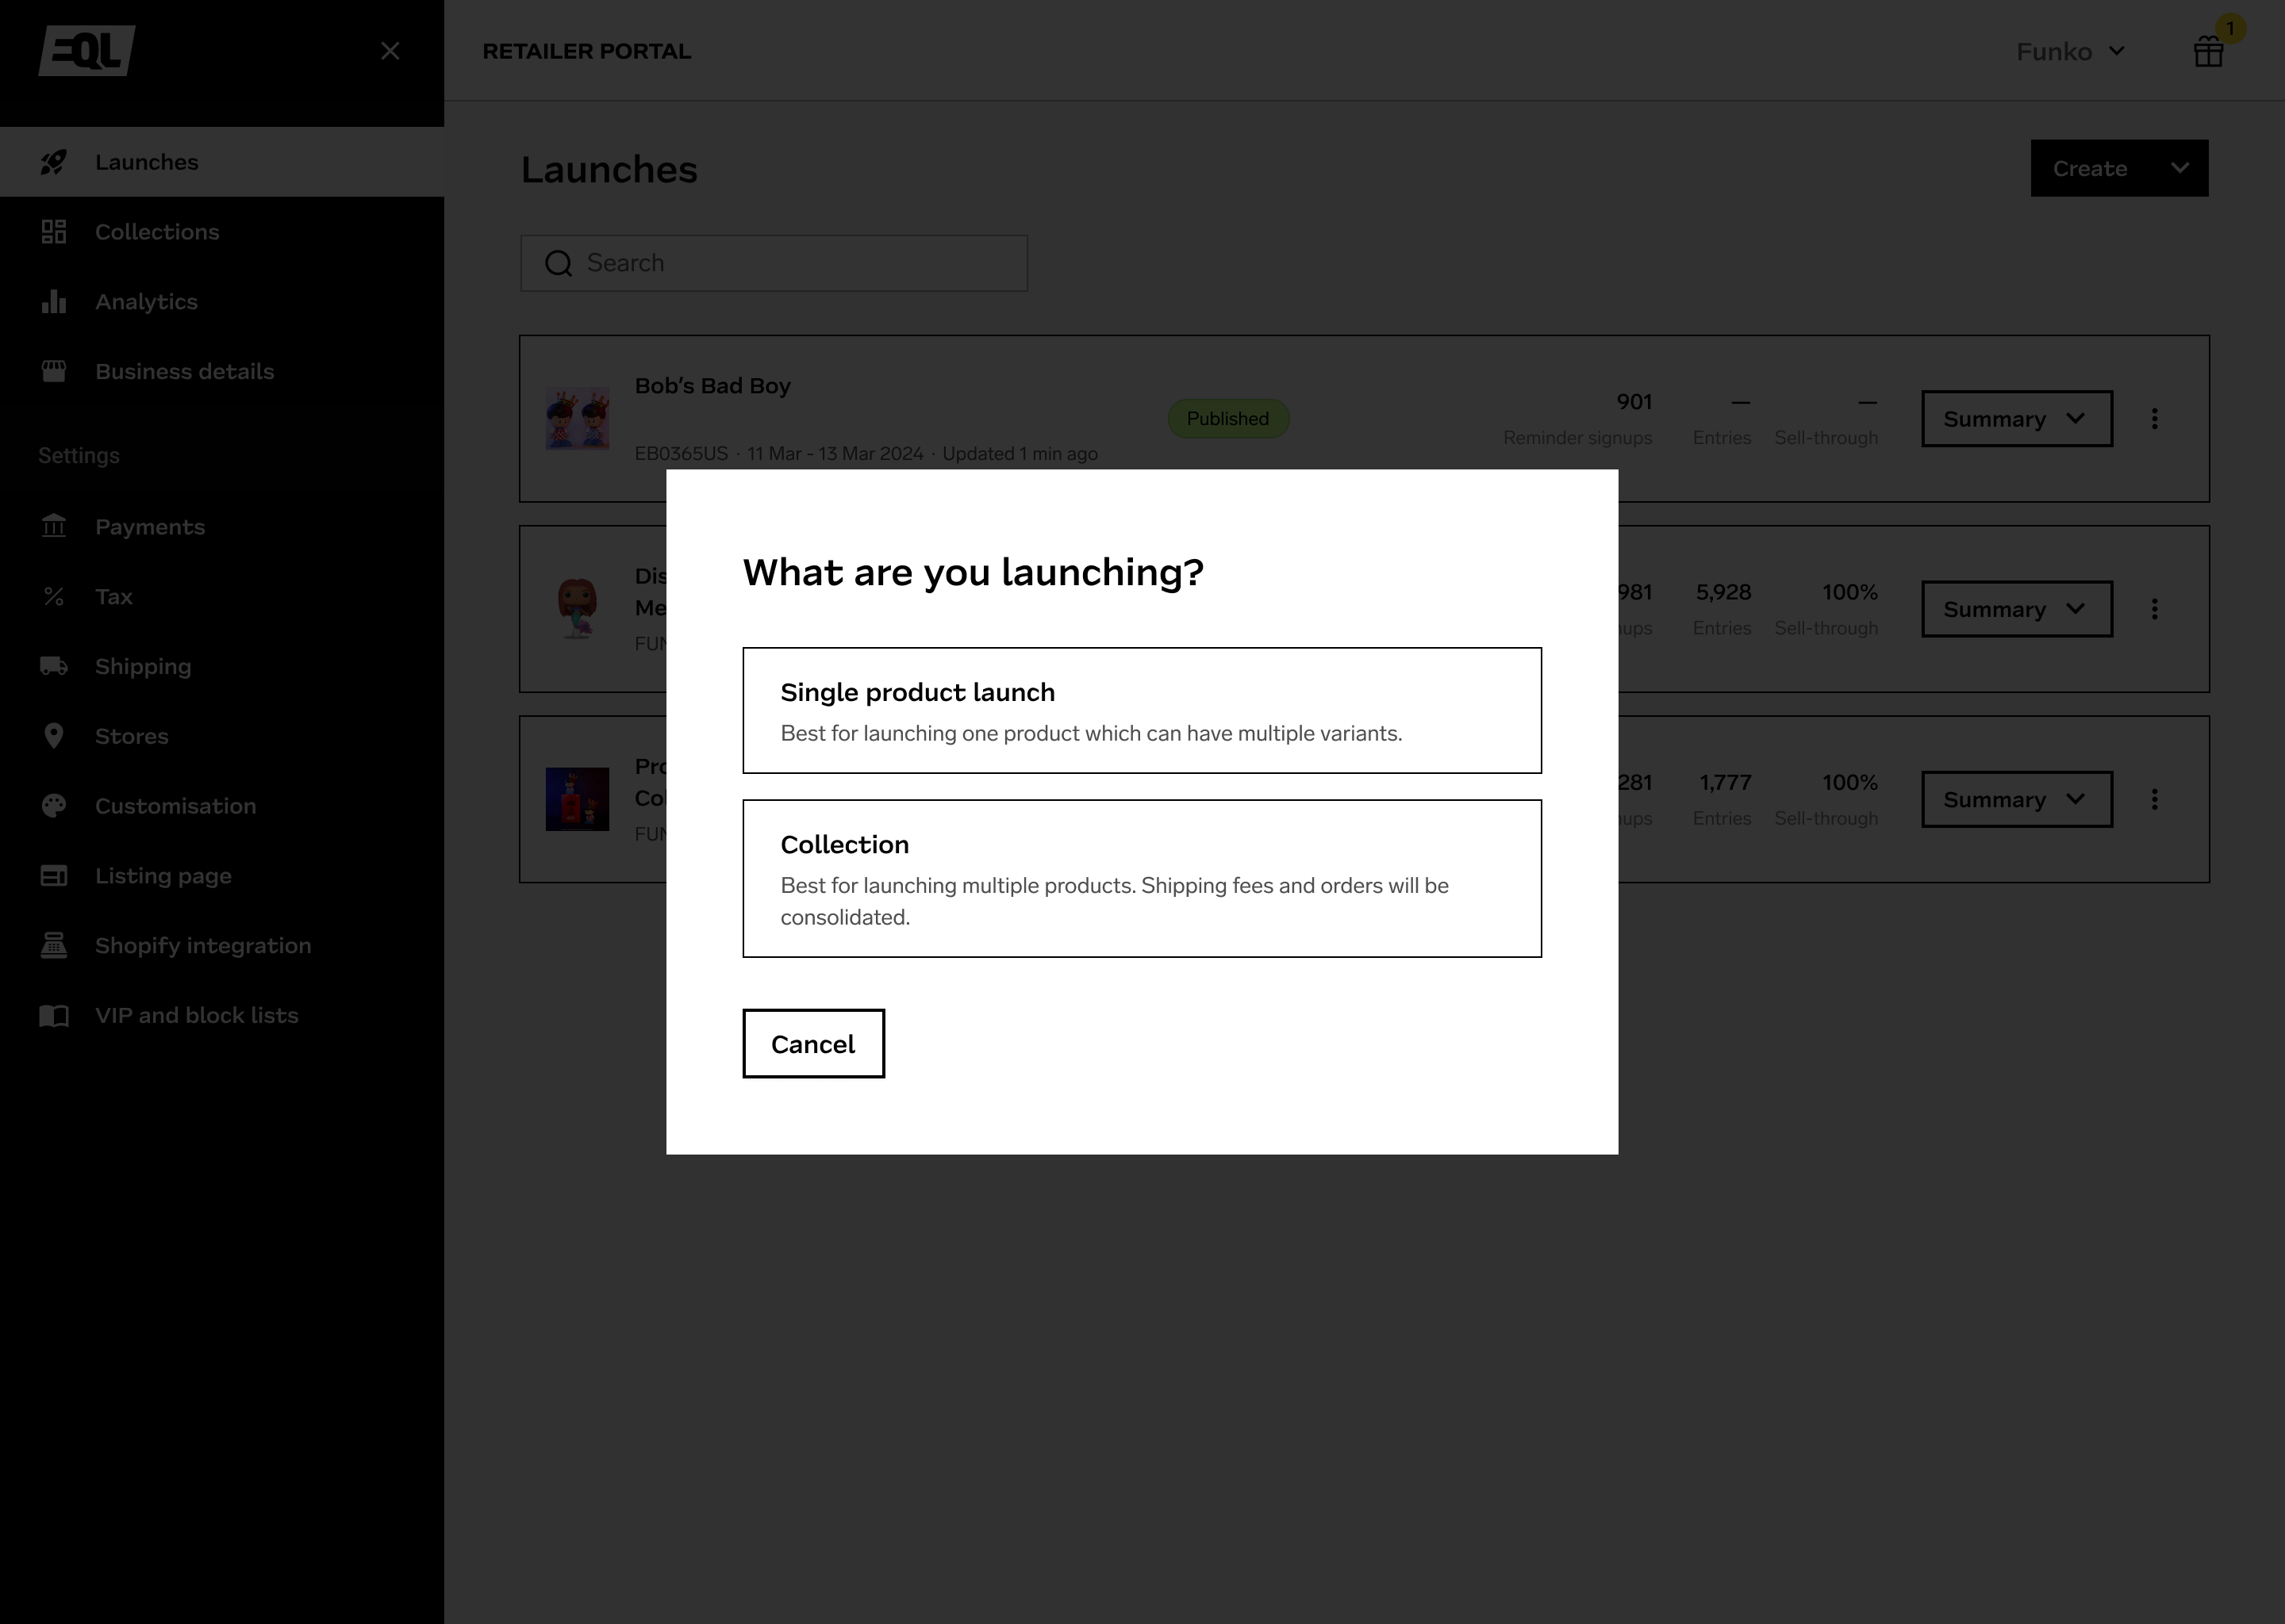Open the red-haired figure launch thumbnail

coord(578,608)
